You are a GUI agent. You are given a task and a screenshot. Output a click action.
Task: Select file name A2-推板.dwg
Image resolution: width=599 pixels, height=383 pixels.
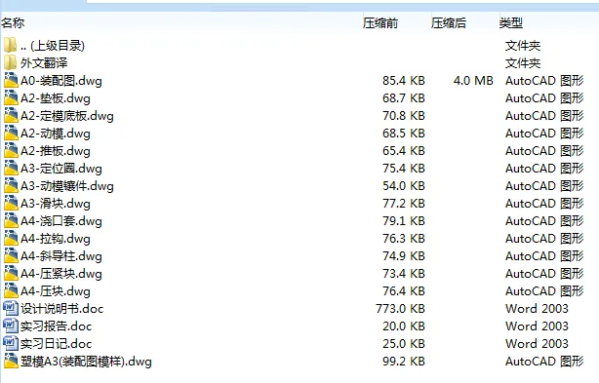(x=56, y=151)
